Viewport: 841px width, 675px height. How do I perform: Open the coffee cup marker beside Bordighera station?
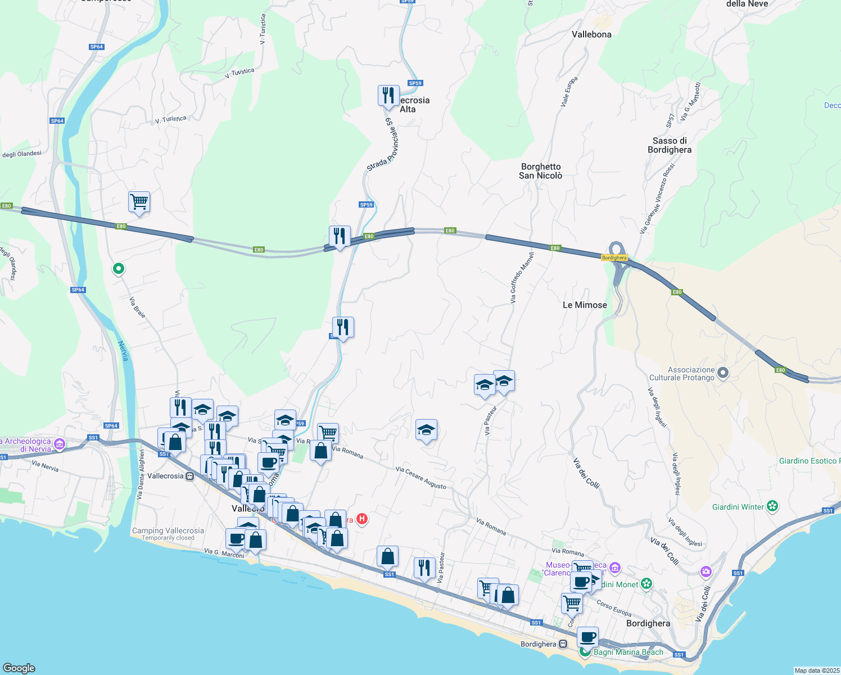(588, 637)
